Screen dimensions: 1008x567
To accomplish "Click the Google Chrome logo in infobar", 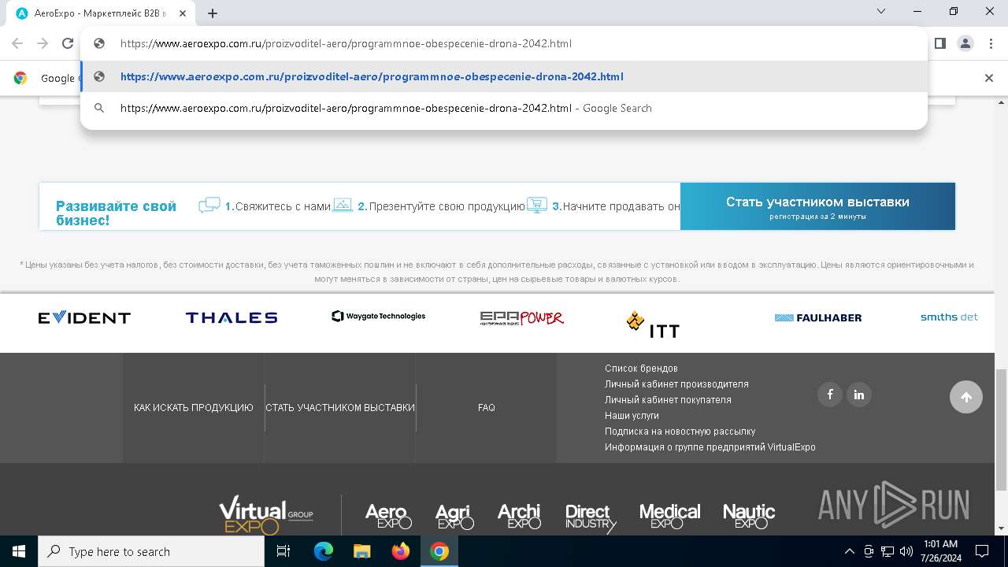I will (20, 77).
